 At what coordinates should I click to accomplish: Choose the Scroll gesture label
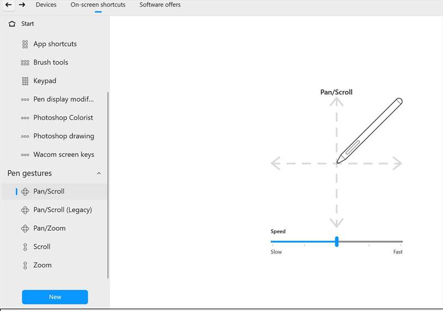pos(42,247)
